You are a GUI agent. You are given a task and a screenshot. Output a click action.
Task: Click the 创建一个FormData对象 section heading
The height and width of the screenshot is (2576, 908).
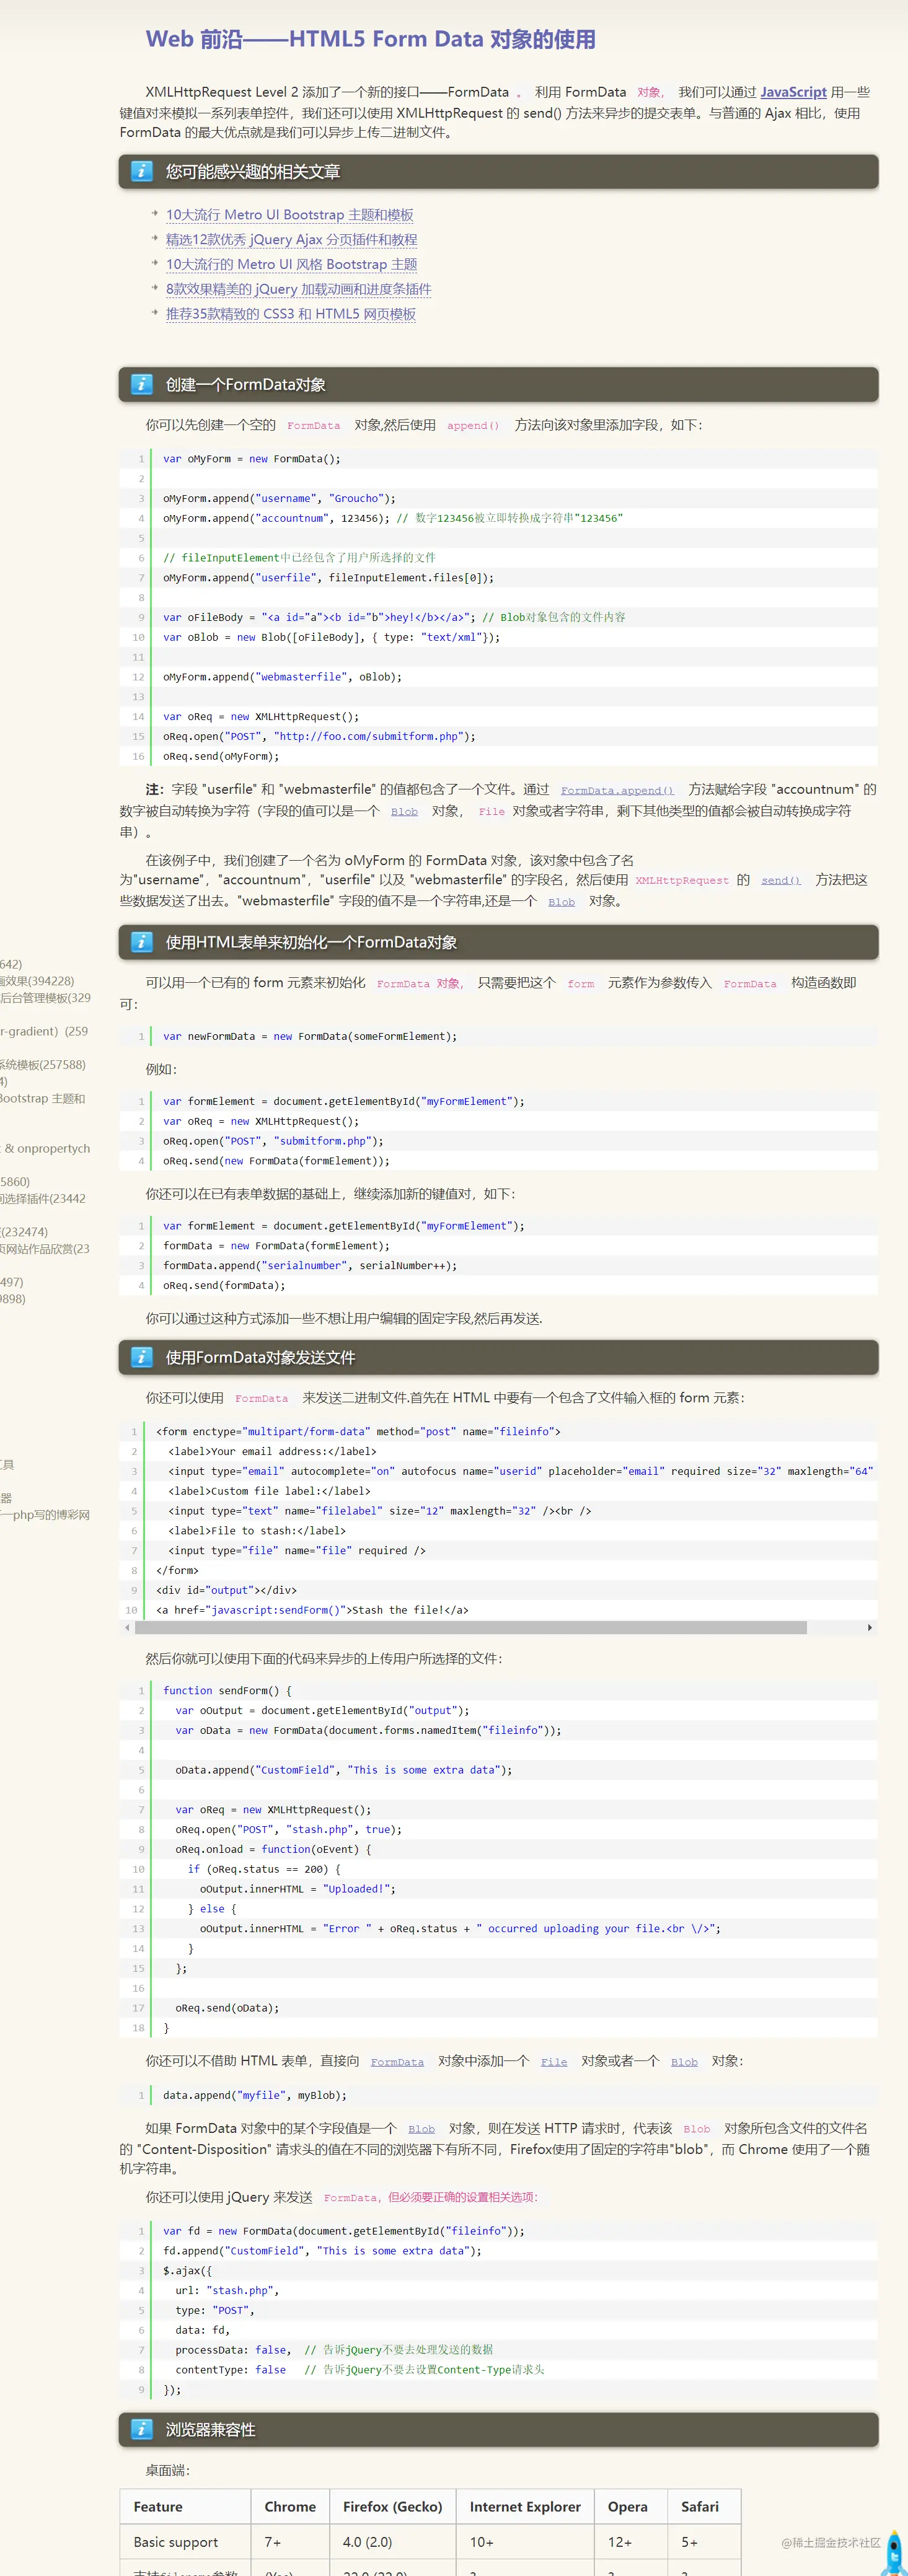[x=245, y=385]
